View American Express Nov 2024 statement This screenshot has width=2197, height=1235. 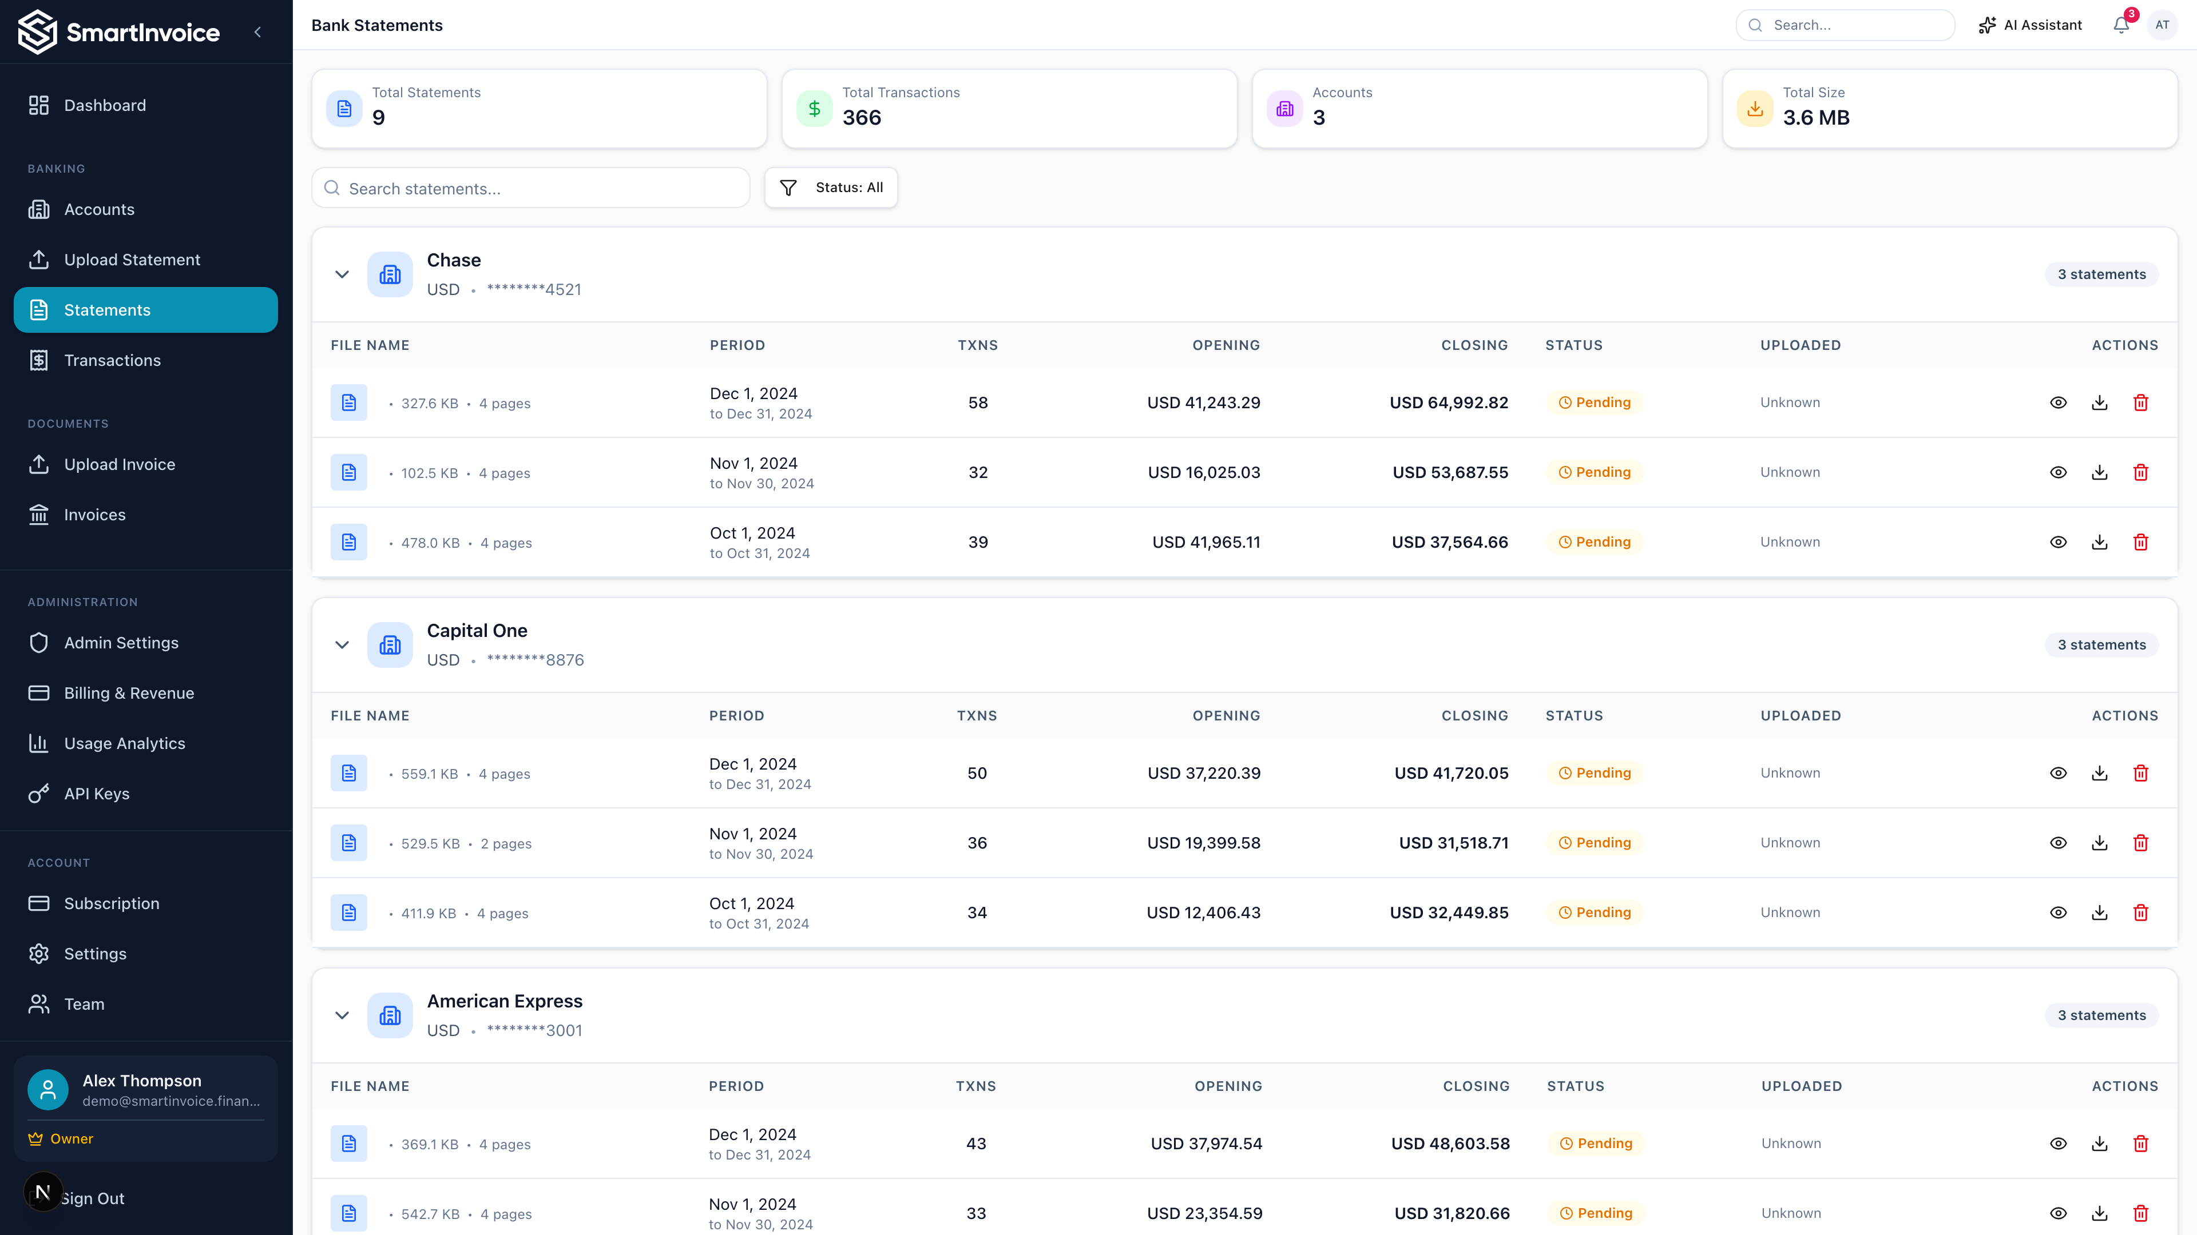click(x=2058, y=1214)
